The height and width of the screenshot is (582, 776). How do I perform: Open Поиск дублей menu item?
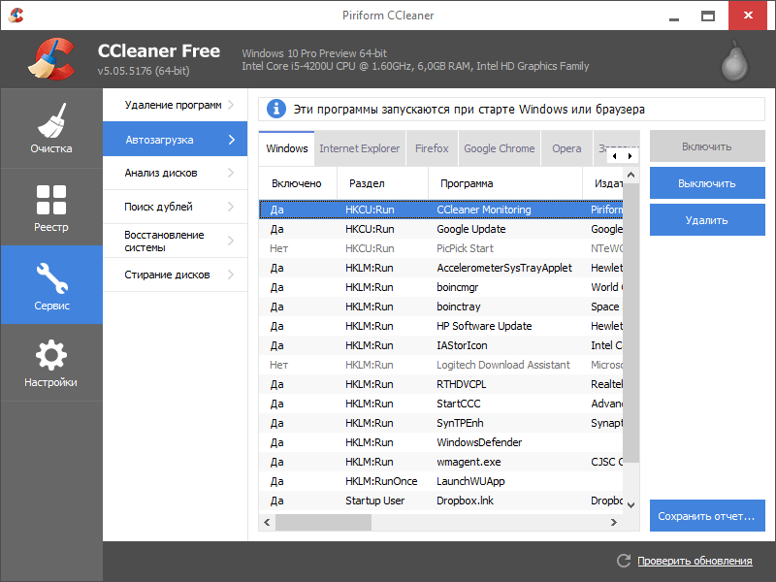pos(176,207)
